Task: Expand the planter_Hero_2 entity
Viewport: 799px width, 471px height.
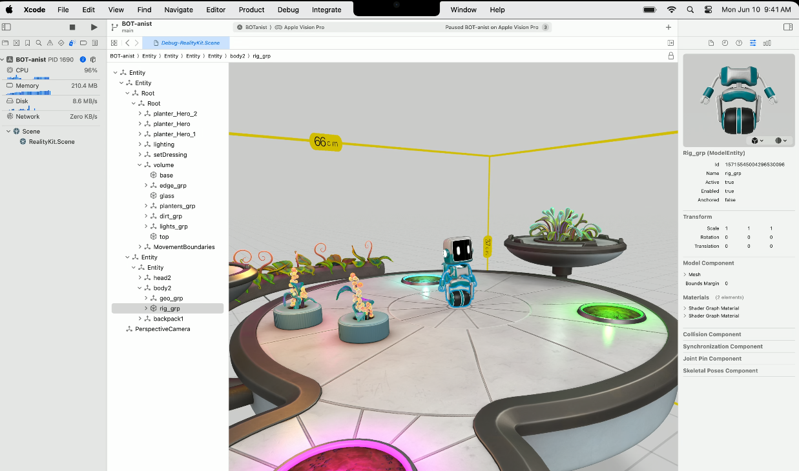Action: 140,114
